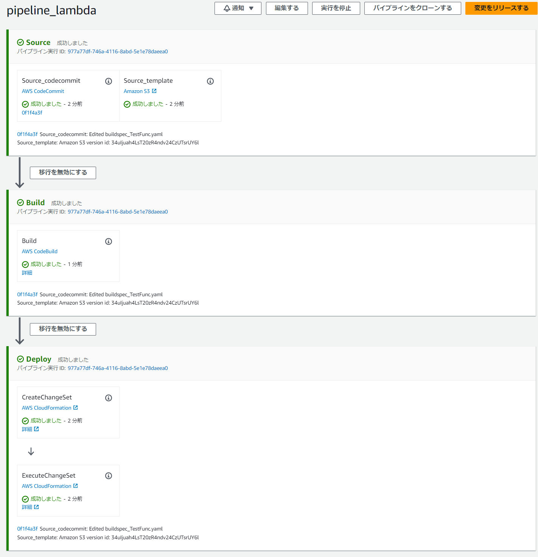Open AWS CodeBuild provider link
Image resolution: width=538 pixels, height=557 pixels.
[40, 251]
